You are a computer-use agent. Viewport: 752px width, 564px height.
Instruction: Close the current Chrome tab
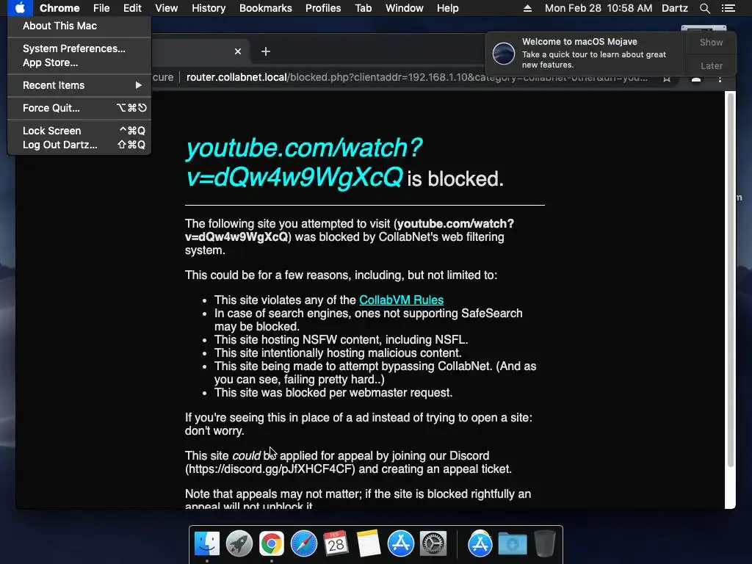pos(238,51)
